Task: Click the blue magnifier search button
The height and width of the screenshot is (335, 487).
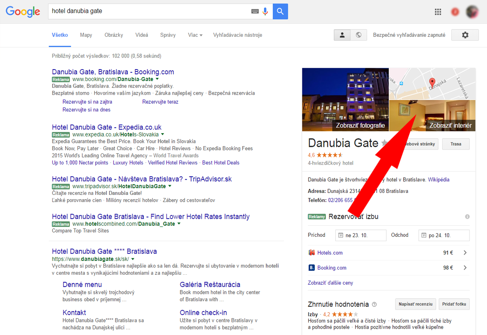Action: [x=280, y=12]
